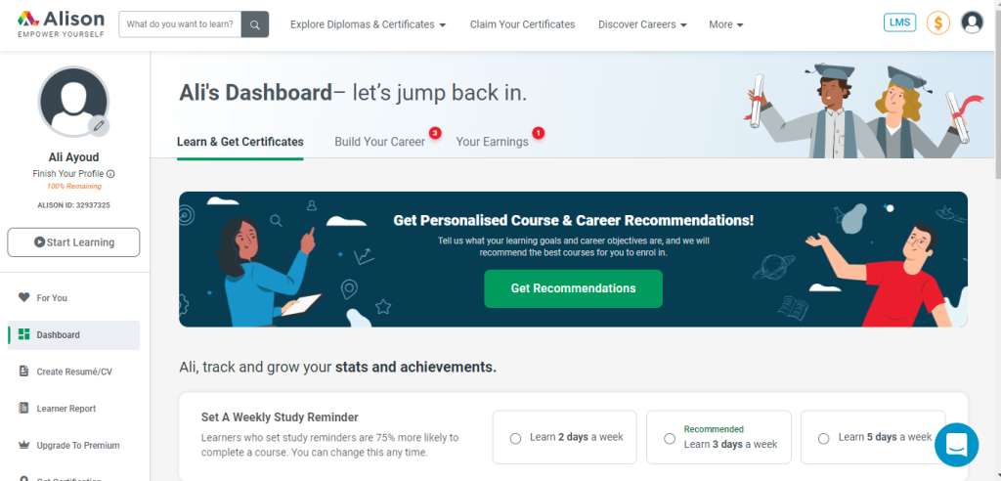Select Learn 5 days a week option
The image size is (1001, 481).
[873, 438]
